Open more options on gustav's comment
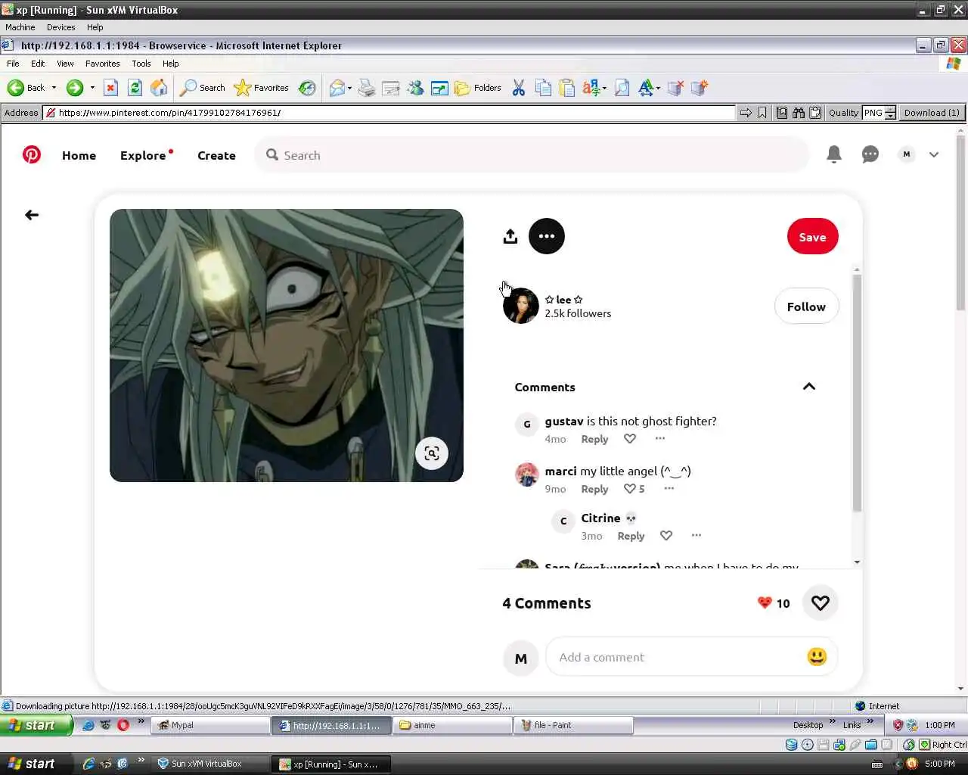The height and width of the screenshot is (775, 968). tap(660, 438)
